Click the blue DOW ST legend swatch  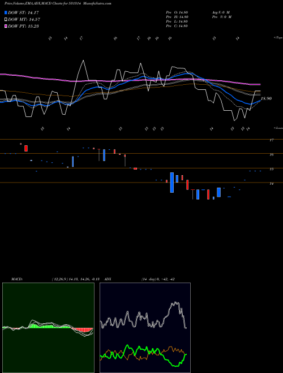point(6,12)
